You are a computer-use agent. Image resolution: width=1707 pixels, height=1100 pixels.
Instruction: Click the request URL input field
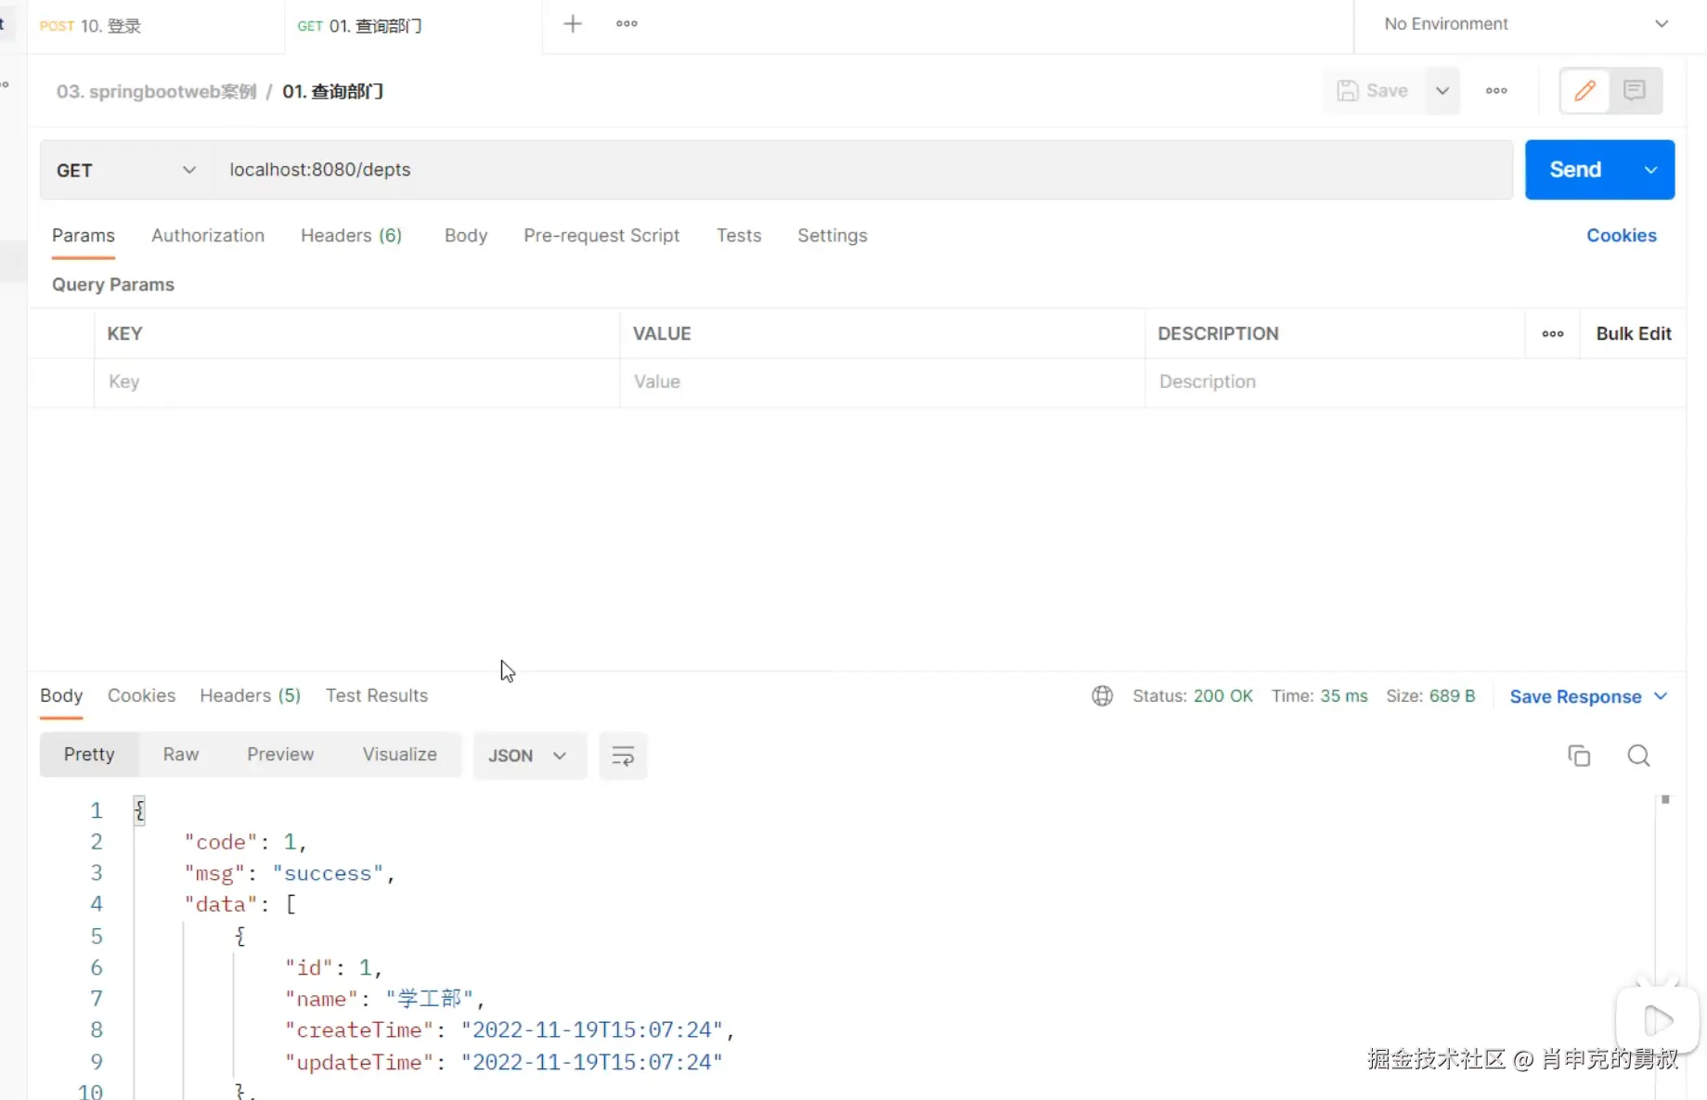863,170
